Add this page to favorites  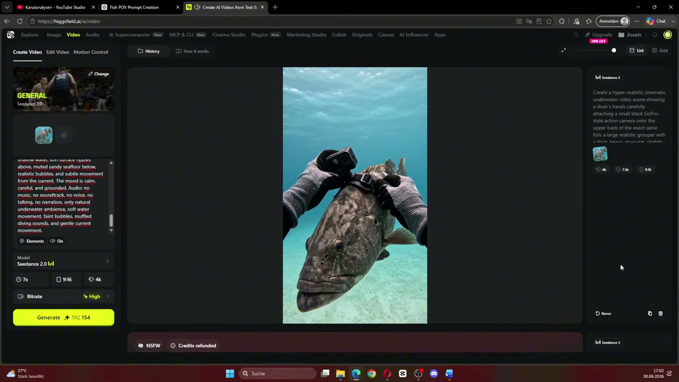549,21
